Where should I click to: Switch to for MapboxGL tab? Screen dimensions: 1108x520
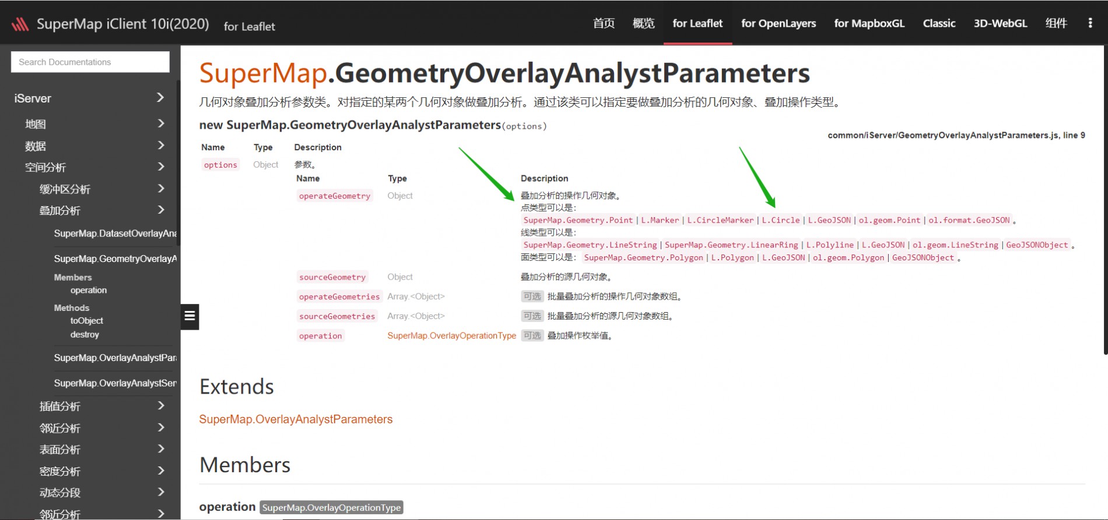pos(869,23)
